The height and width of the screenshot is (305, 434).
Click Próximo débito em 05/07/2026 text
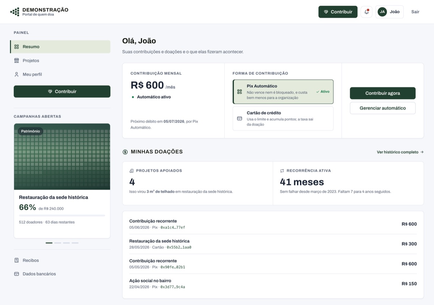tap(164, 124)
